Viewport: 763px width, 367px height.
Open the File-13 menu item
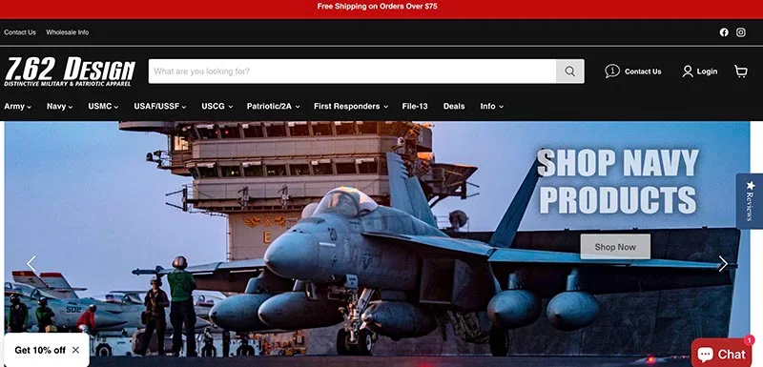point(415,106)
